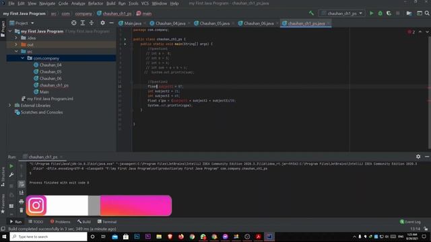Collapse all in Project panel

coord(92,23)
